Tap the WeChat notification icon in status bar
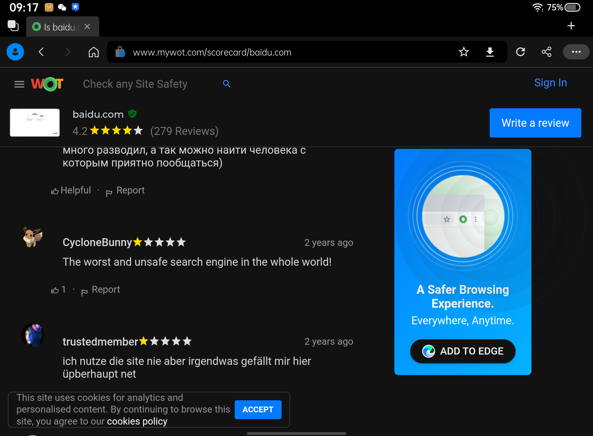The image size is (593, 436). [62, 7]
